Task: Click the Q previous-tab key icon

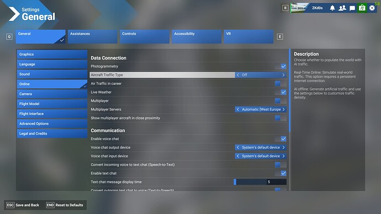Action: tap(9, 36)
